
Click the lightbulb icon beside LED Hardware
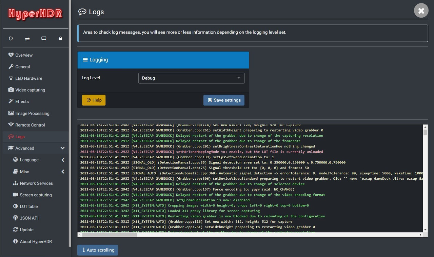tap(11, 78)
